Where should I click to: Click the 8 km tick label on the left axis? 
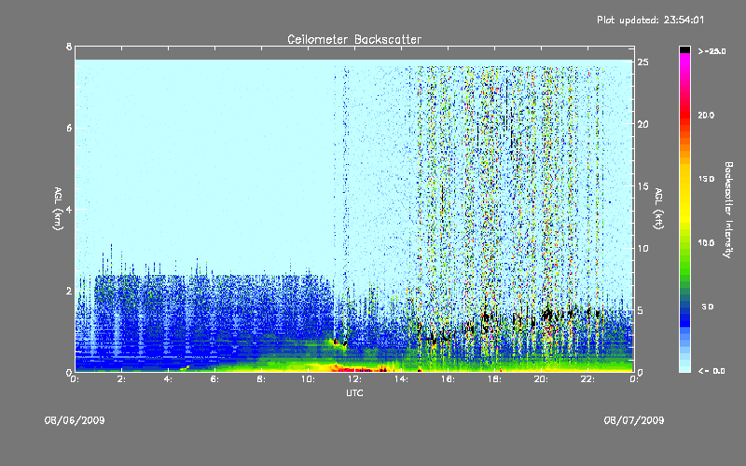pos(69,47)
